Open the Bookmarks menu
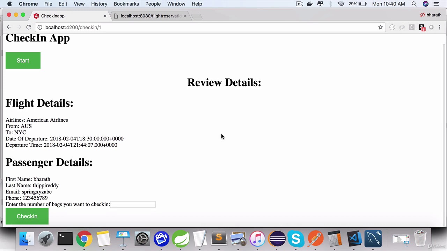The image size is (447, 251). [126, 4]
